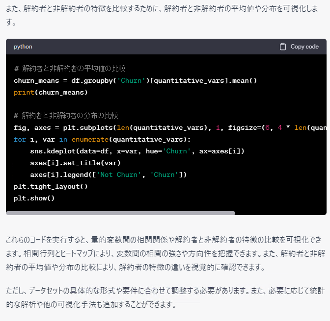This screenshot has height=321, width=330.
Task: Click the churn_means groupby code line
Action: coord(135,80)
